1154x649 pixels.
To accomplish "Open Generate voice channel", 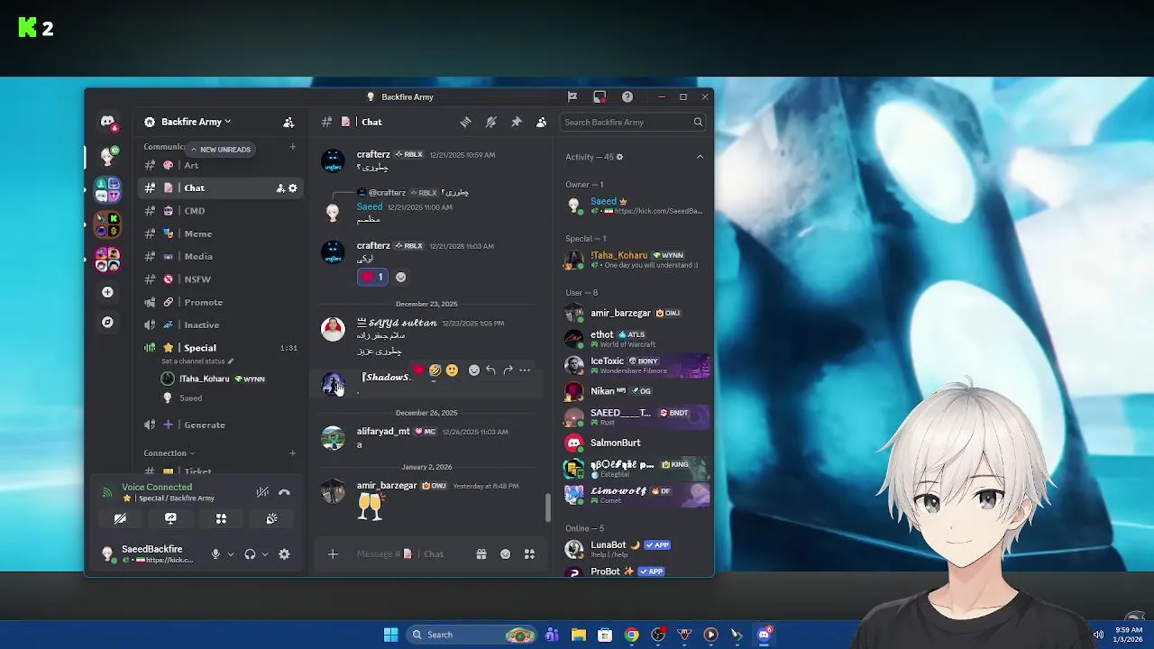I will (x=221, y=425).
